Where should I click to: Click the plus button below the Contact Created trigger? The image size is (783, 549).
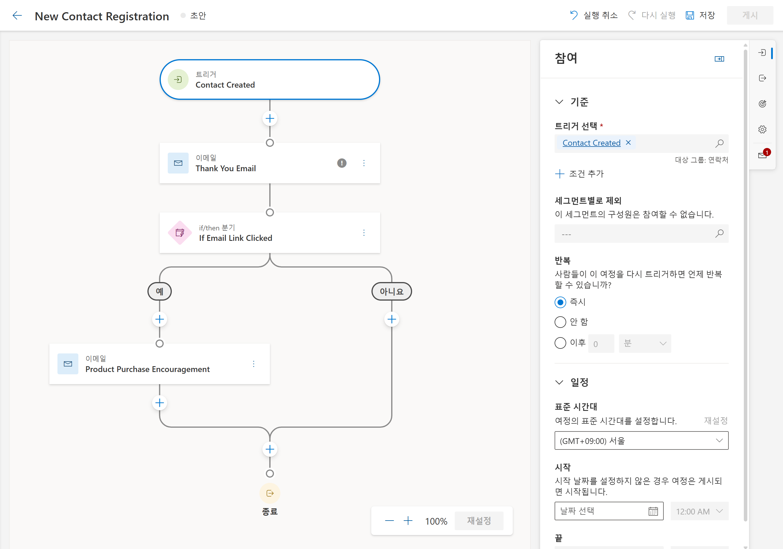tap(270, 119)
